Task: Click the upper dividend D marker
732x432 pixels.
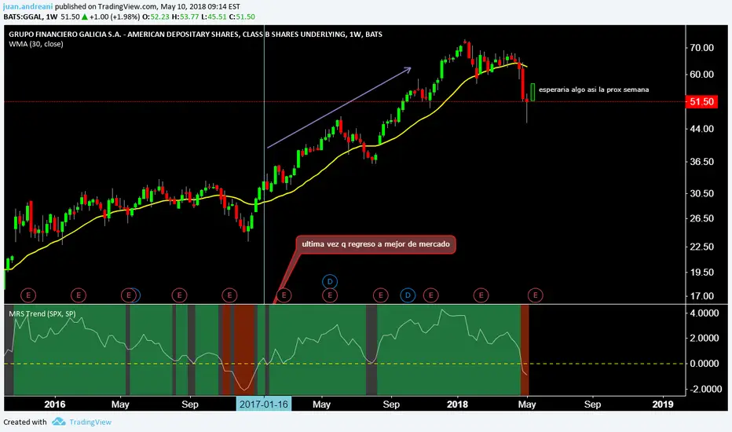Action: pyautogui.click(x=330, y=282)
